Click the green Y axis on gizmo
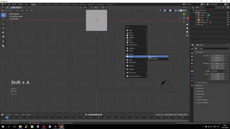Image resolution: width=230 pixels, height=129 pixels. pyautogui.click(x=184, y=14)
